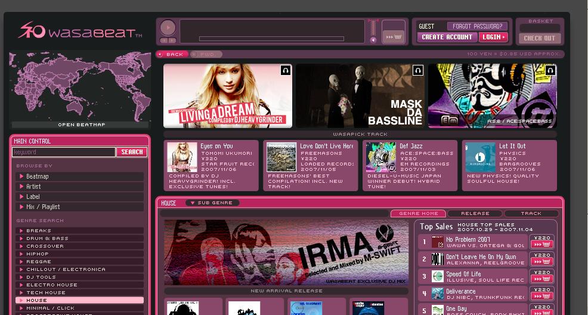Expand Browse by Beatmap
Screen dimensions: 588x315
click(x=79, y=176)
